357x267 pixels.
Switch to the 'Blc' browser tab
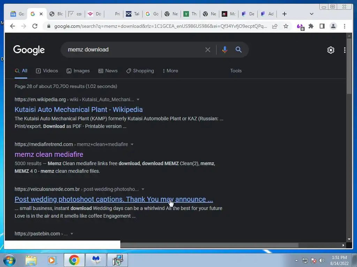coord(56,14)
